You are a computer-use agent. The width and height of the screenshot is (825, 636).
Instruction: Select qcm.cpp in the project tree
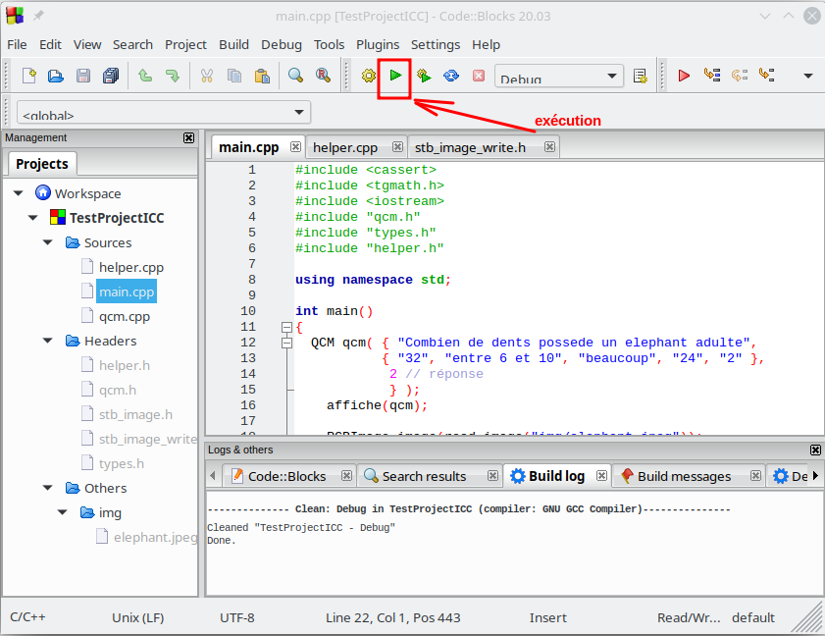[125, 316]
